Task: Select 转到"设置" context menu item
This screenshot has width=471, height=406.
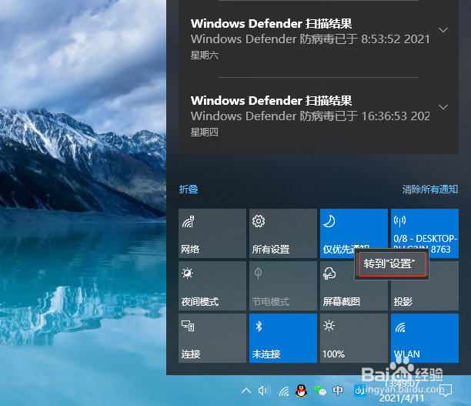Action: (392, 264)
